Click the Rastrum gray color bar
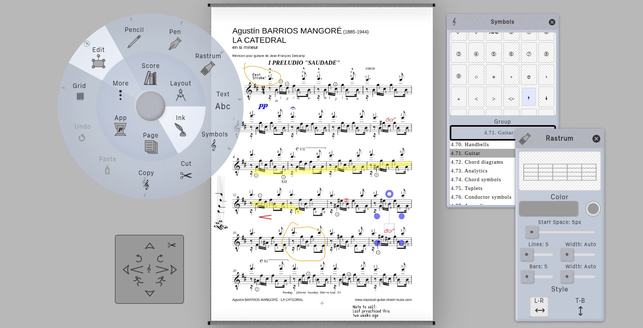 point(549,209)
